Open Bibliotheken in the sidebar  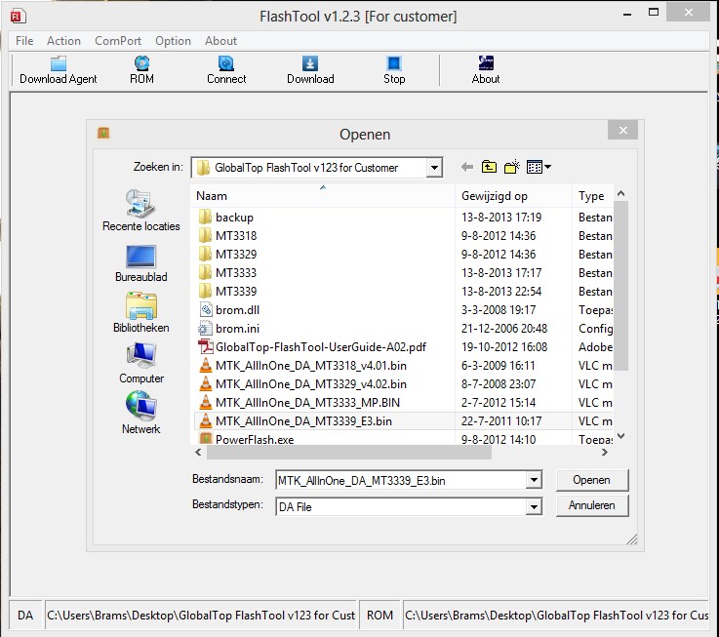coord(141,312)
